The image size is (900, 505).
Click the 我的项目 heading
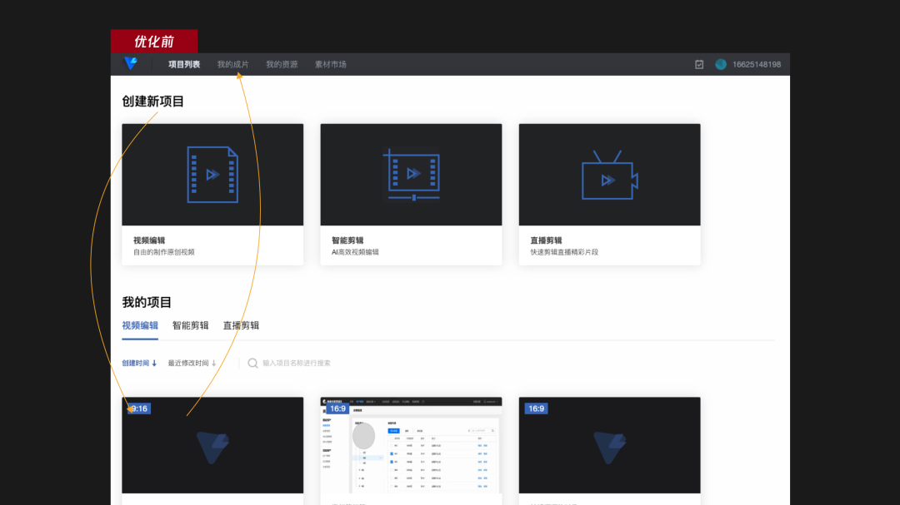(x=147, y=302)
